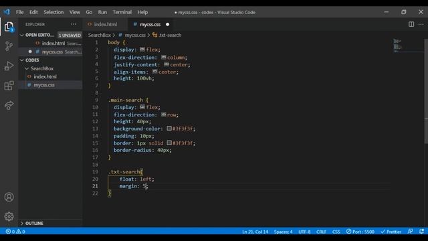
Task: Change the CSS language mode
Action: pyautogui.click(x=336, y=232)
